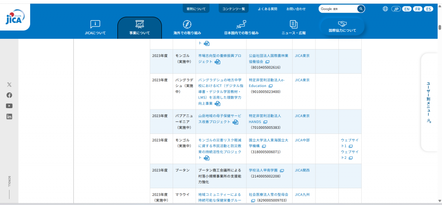Expand the 海外での取り組み menu
Screen dimensions: 442x205
click(187, 28)
